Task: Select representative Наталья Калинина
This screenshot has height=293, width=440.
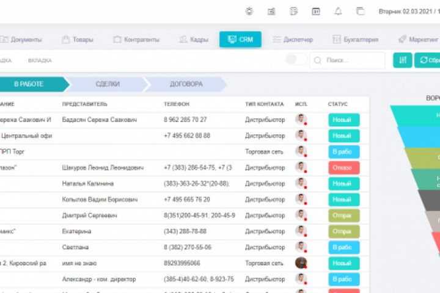Action: point(88,184)
